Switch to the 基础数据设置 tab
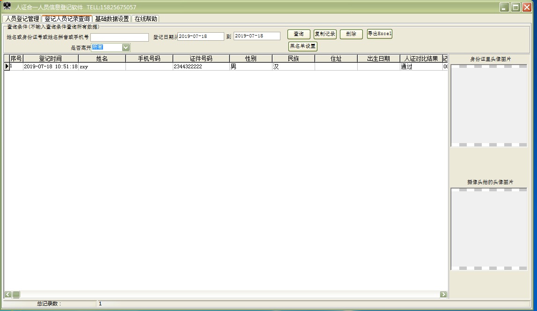Viewport: 537px width, 311px height. pos(112,19)
